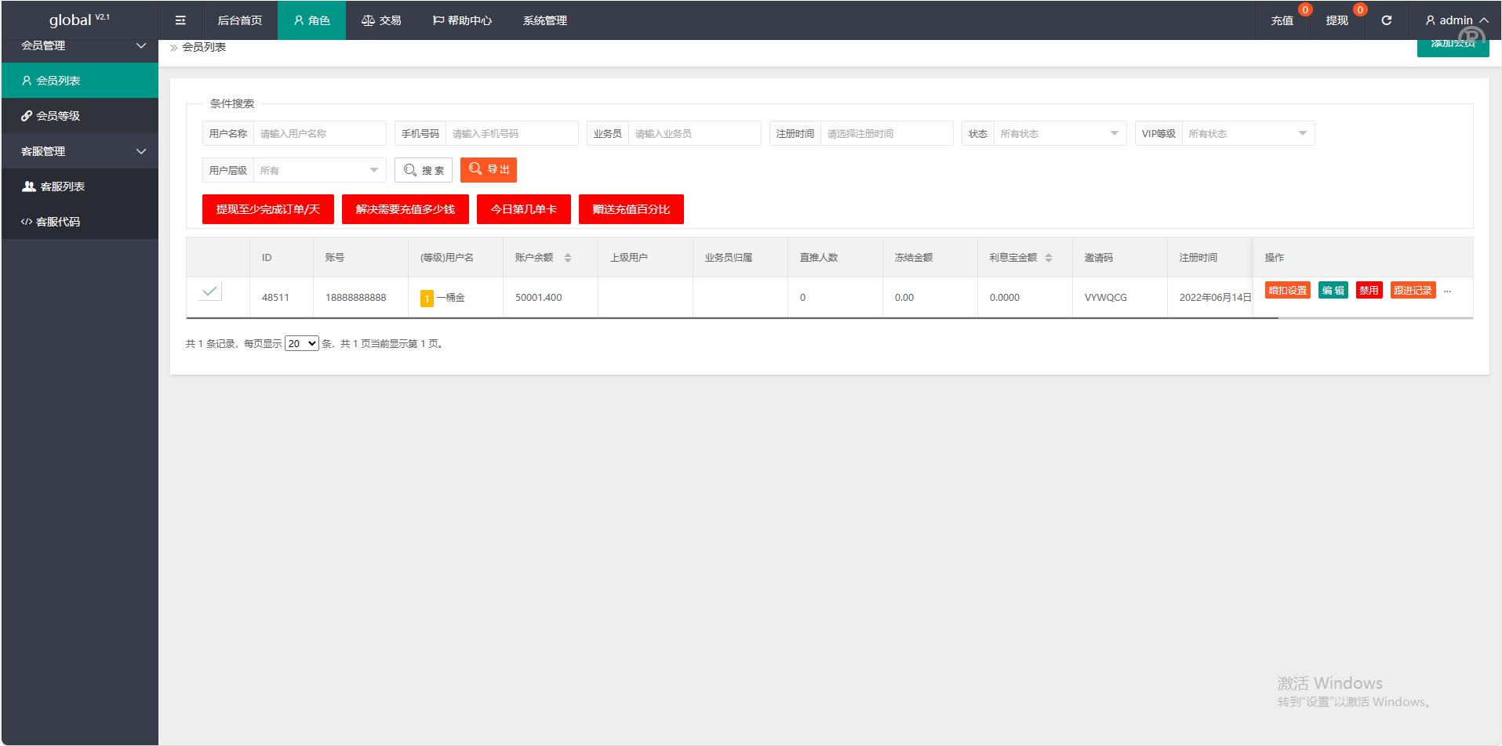The image size is (1502, 746).
Task: Click the 搜索 search button
Action: click(424, 171)
